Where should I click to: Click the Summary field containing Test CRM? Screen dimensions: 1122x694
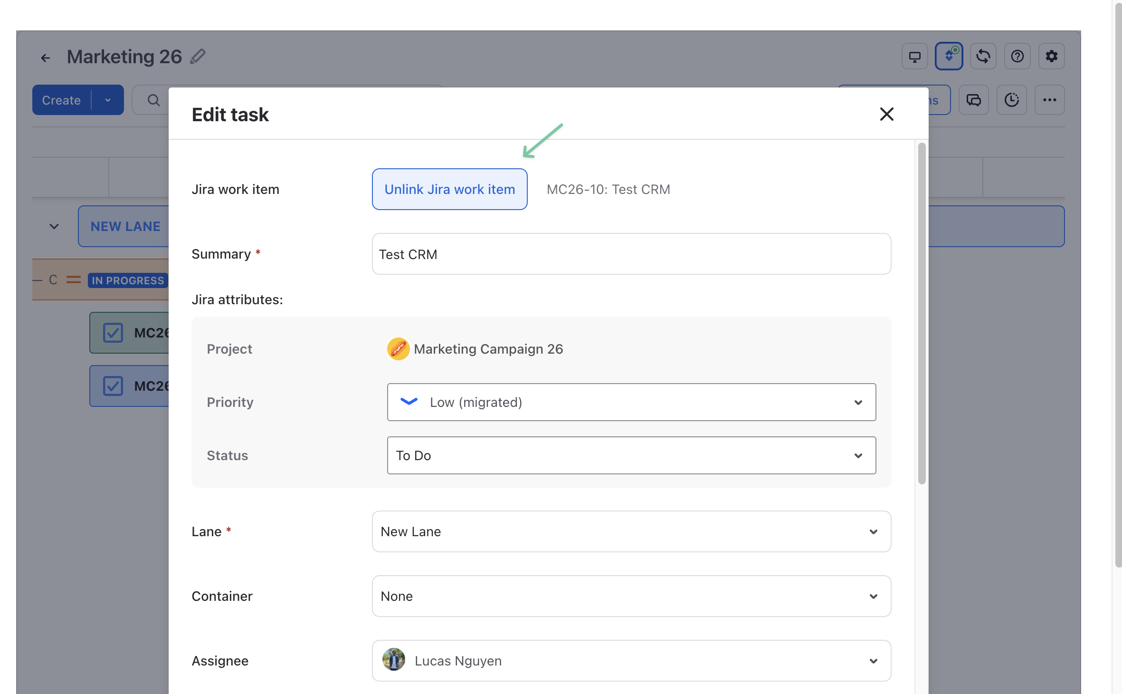click(631, 254)
